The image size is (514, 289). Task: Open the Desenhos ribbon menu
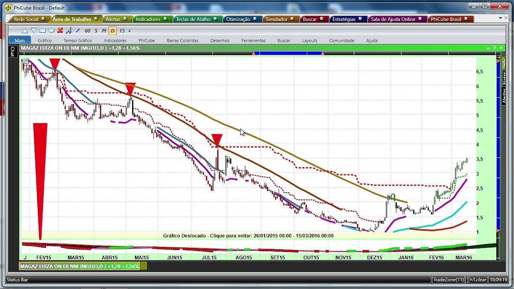coord(220,41)
